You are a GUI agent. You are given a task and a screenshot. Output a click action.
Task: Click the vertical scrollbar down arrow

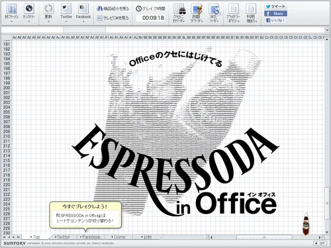click(x=327, y=232)
